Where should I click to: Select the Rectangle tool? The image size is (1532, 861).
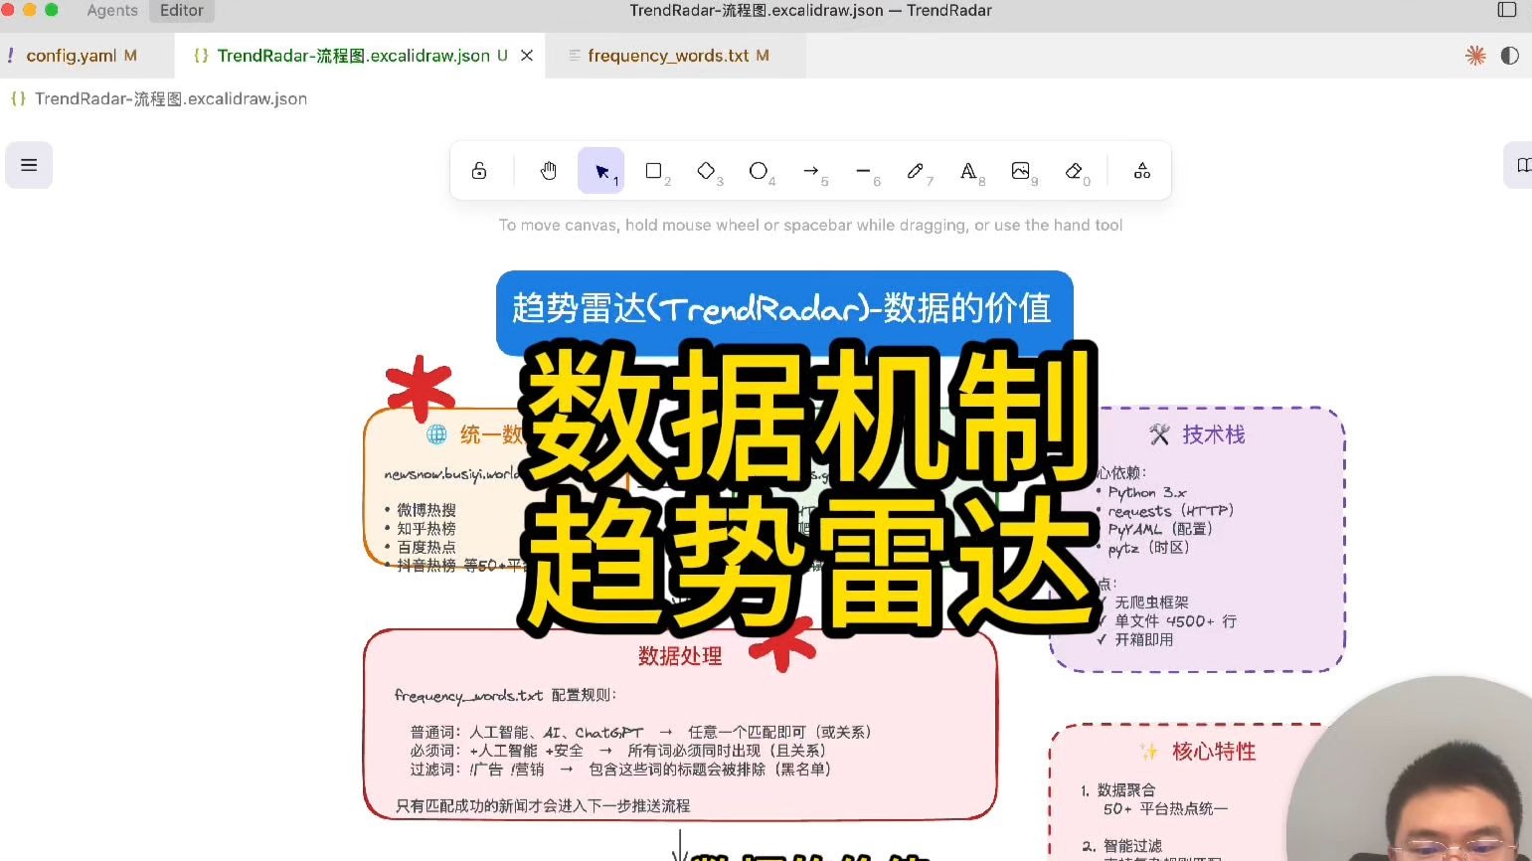[655, 170]
